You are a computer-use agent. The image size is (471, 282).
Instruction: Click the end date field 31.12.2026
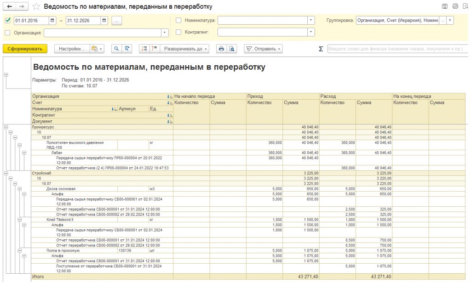[x=83, y=20]
